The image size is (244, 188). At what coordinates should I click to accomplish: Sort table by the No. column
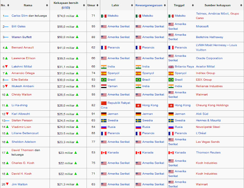[8, 5]
